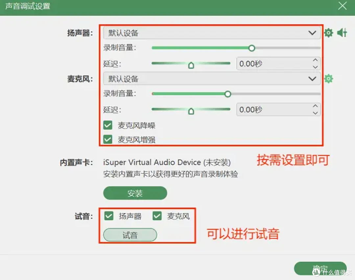Click the microphone delay 0.00秒 field
355x280 pixels.
[x=278, y=109]
